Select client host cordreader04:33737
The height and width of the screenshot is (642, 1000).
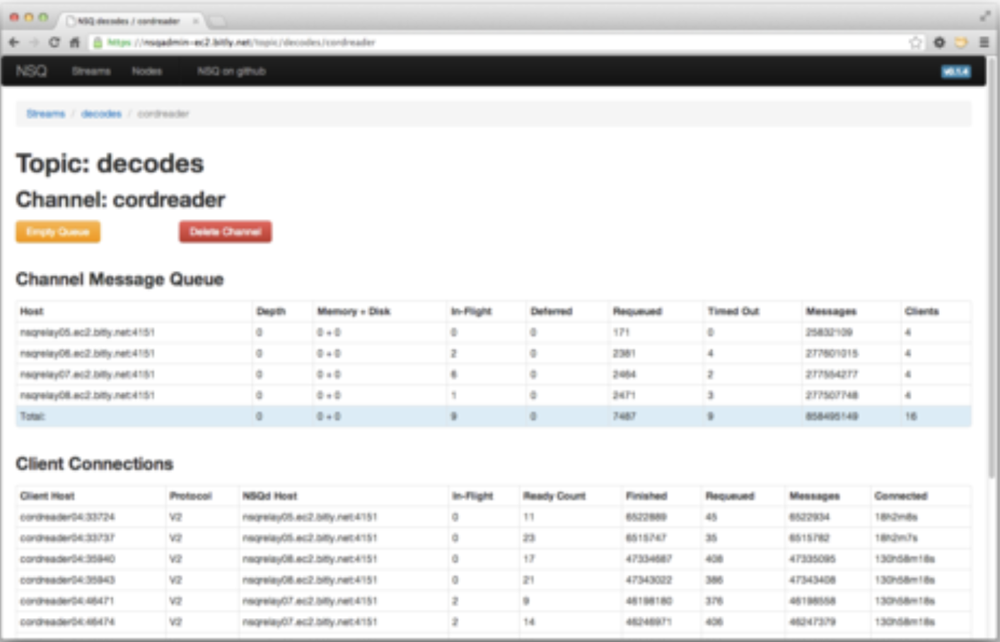pyautogui.click(x=68, y=538)
